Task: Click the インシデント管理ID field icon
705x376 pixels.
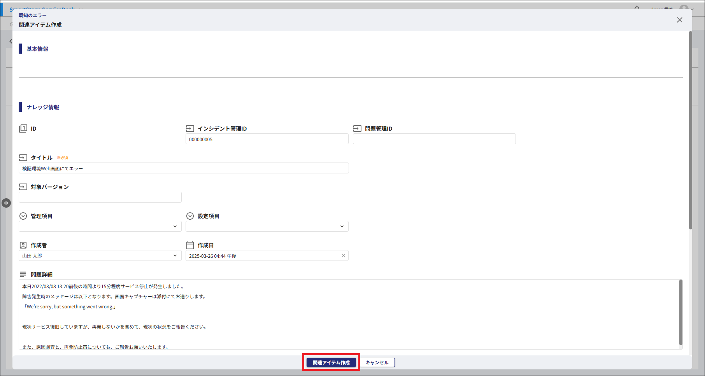Action: 190,128
